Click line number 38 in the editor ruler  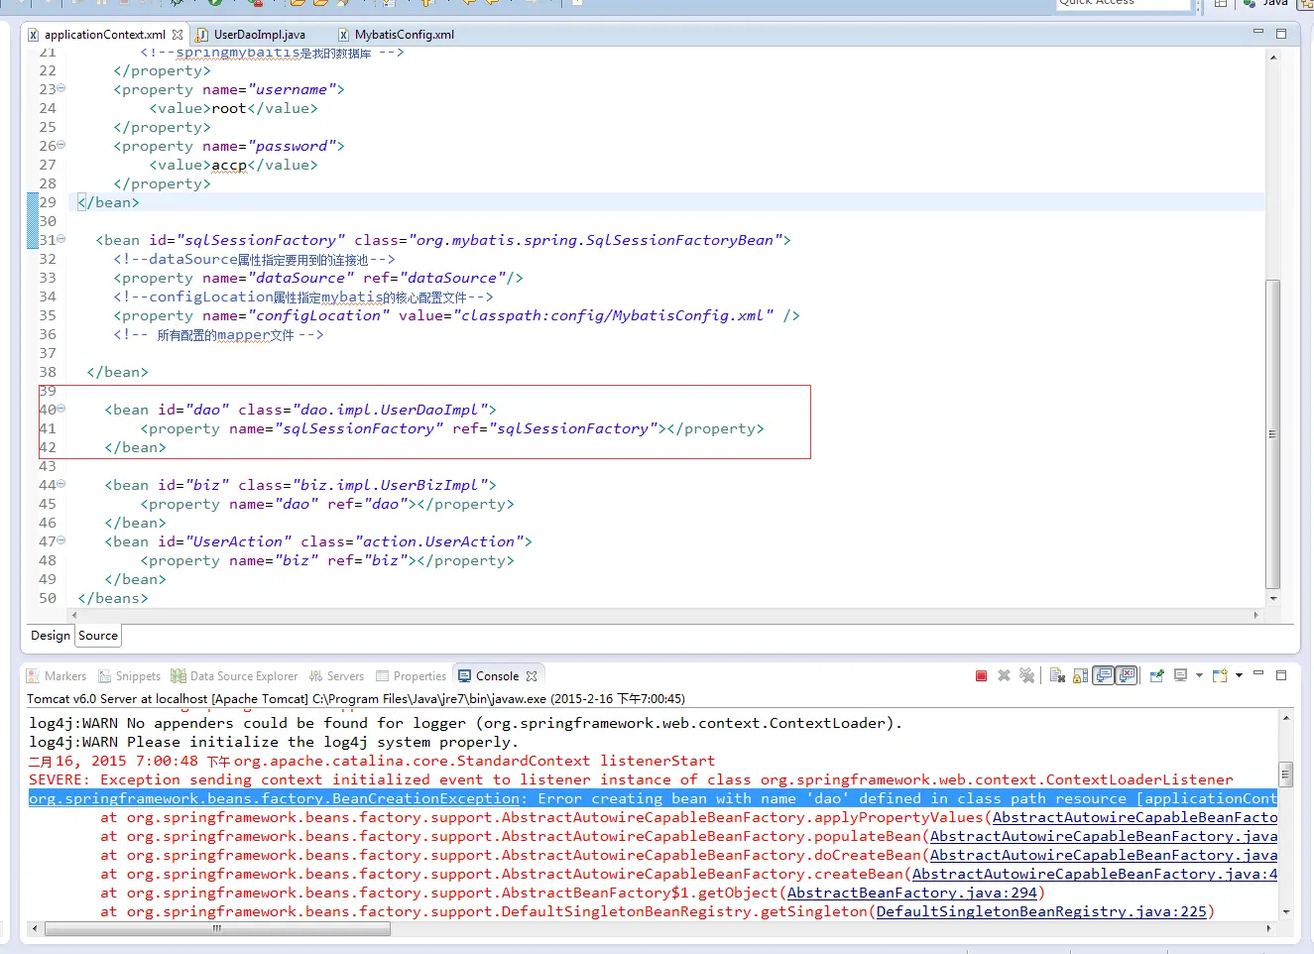tap(48, 372)
